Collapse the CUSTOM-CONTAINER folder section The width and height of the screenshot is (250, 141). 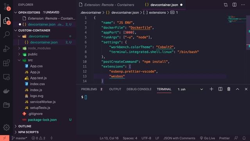[x=16, y=31]
